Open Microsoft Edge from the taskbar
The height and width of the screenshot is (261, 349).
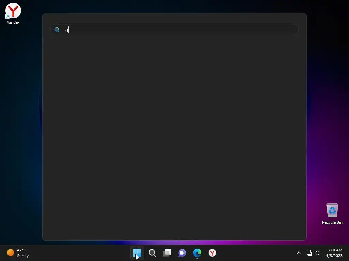click(197, 253)
